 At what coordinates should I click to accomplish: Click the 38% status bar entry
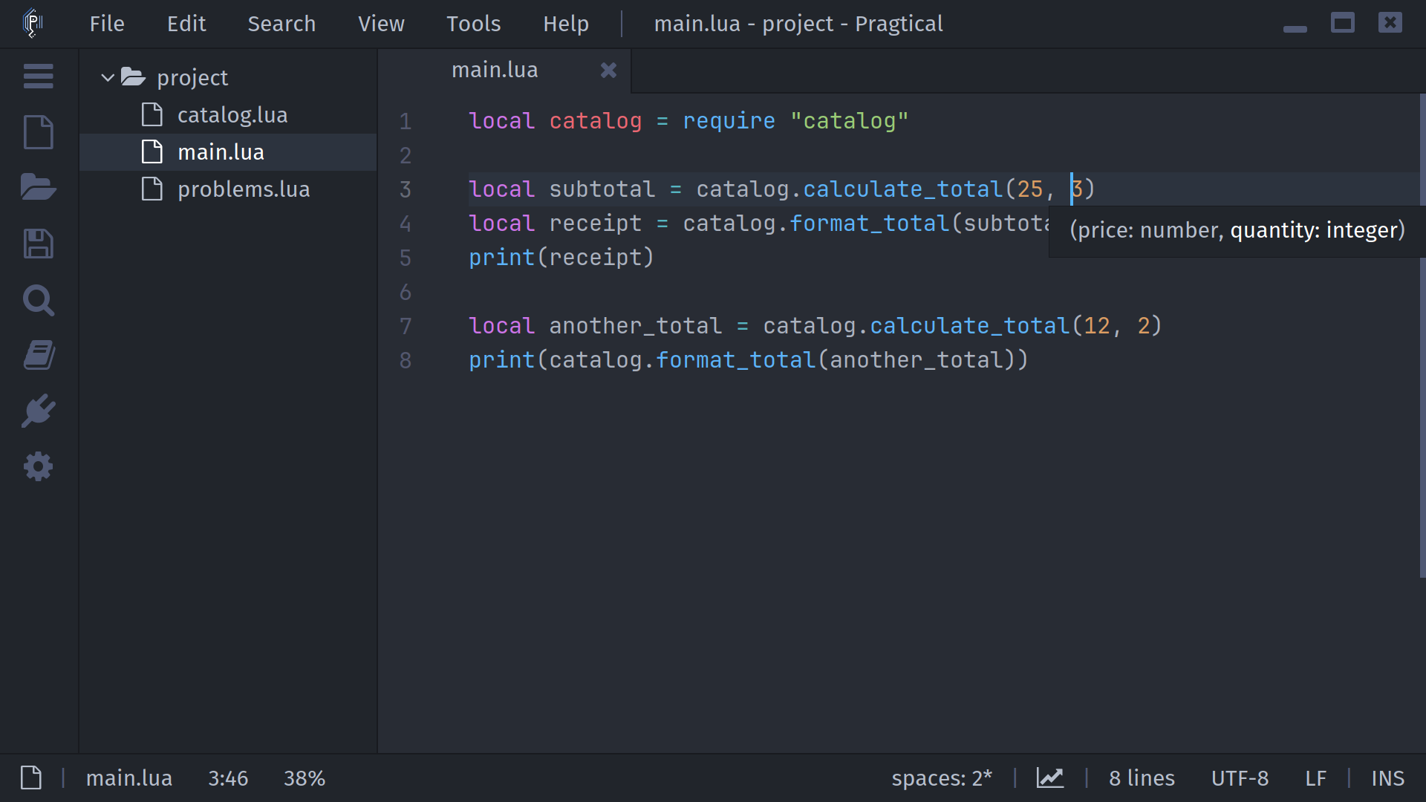pyautogui.click(x=305, y=778)
